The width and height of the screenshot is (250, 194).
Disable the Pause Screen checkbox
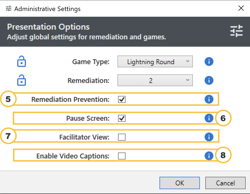pos(122,118)
